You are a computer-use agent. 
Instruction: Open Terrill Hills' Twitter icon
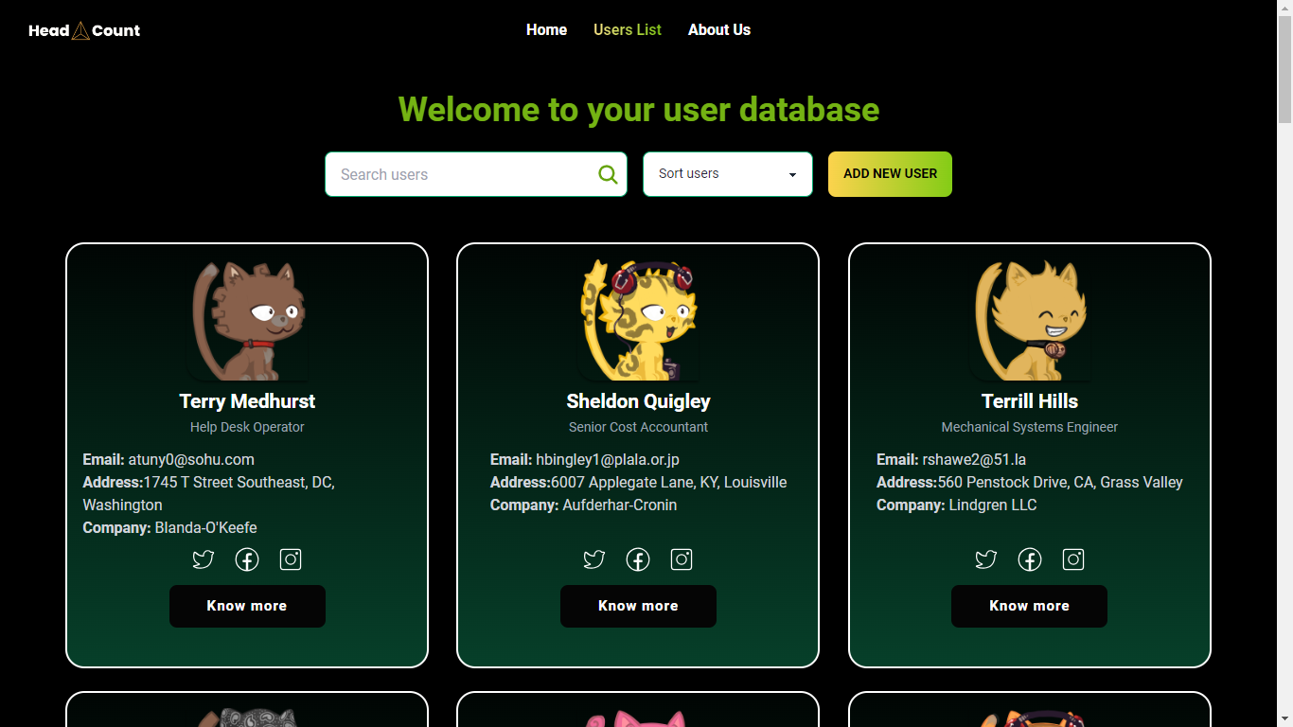click(985, 559)
